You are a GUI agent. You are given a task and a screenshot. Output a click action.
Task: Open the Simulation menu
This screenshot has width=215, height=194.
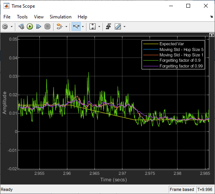click(60, 17)
